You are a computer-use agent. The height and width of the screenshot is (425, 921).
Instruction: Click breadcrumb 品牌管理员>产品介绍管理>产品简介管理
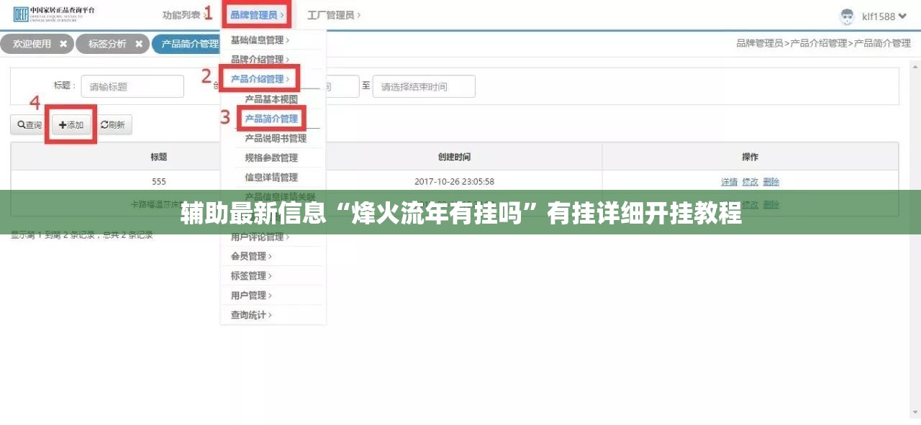click(823, 43)
